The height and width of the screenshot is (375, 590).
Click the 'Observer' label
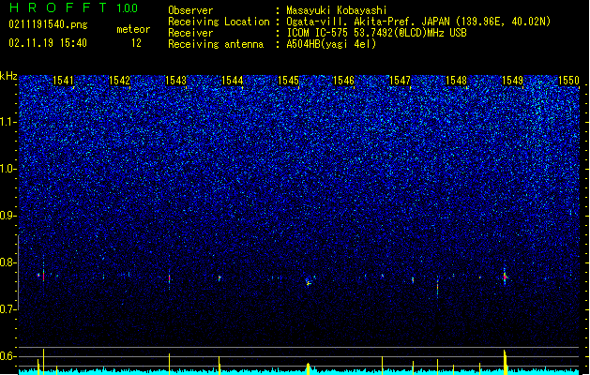tap(190, 10)
